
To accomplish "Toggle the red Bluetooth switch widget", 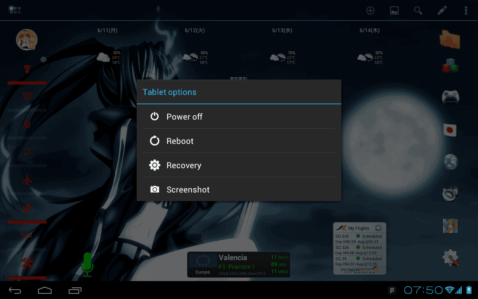I will click(27, 124).
